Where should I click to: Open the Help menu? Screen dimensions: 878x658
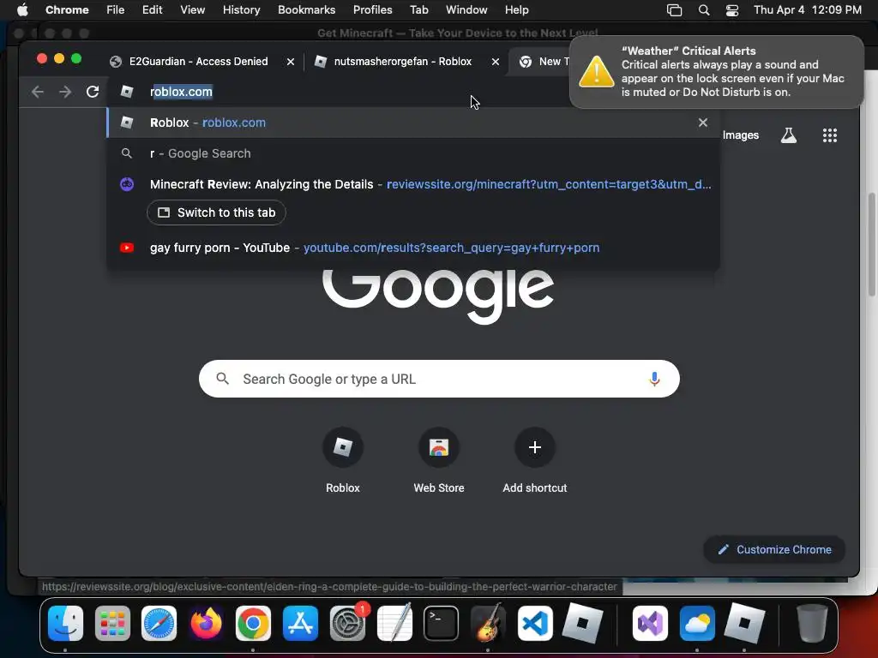pos(516,10)
